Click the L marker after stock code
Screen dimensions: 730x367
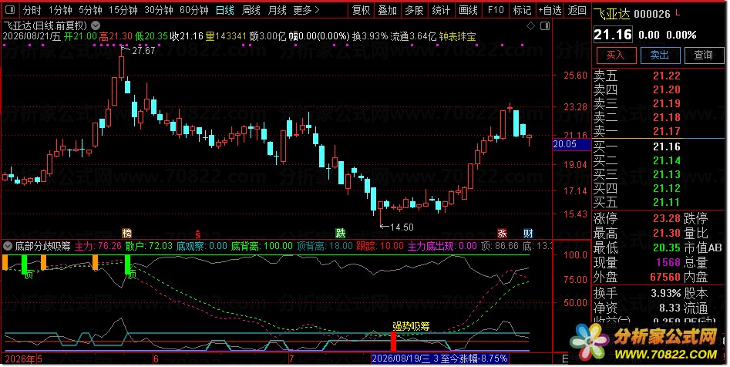point(678,13)
